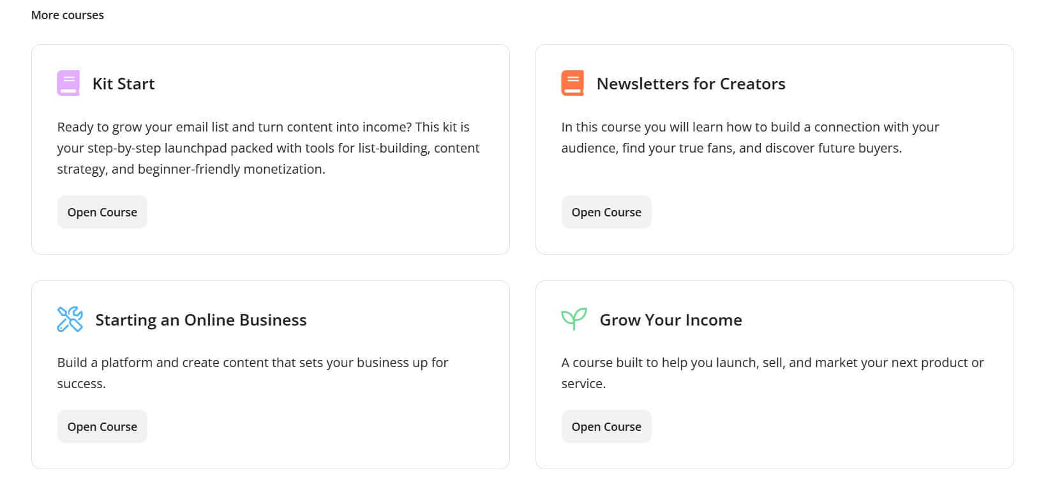Open the Kit Start course
This screenshot has height=496, width=1048.
[x=102, y=211]
